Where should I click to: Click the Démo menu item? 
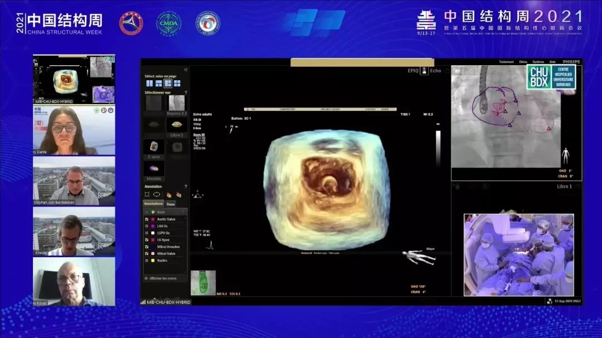pos(523,62)
